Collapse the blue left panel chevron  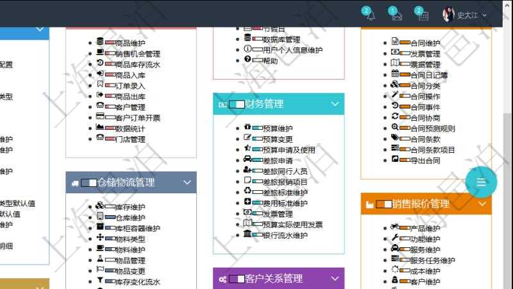point(40,30)
